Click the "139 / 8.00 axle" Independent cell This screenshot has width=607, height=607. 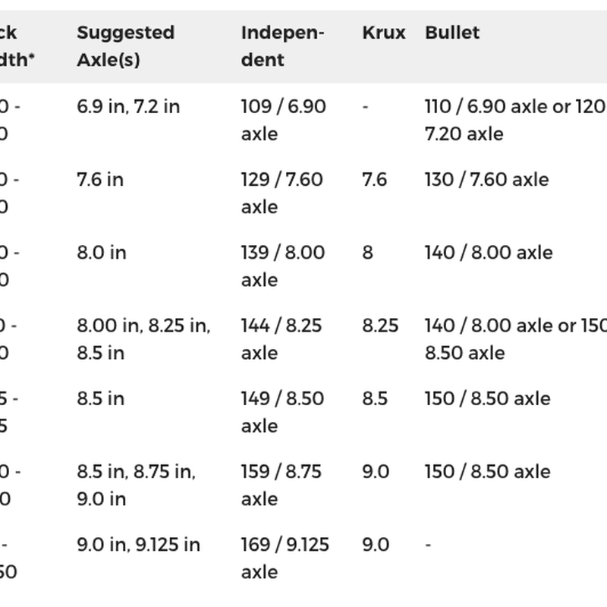pos(282,266)
